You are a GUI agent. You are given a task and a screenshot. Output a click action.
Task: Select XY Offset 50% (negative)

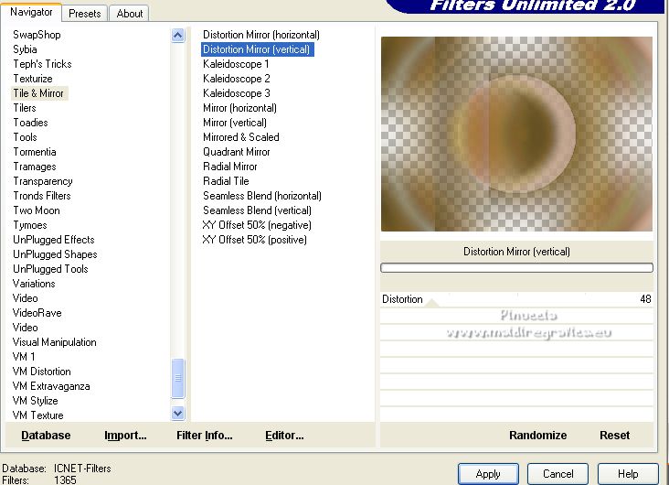point(257,225)
